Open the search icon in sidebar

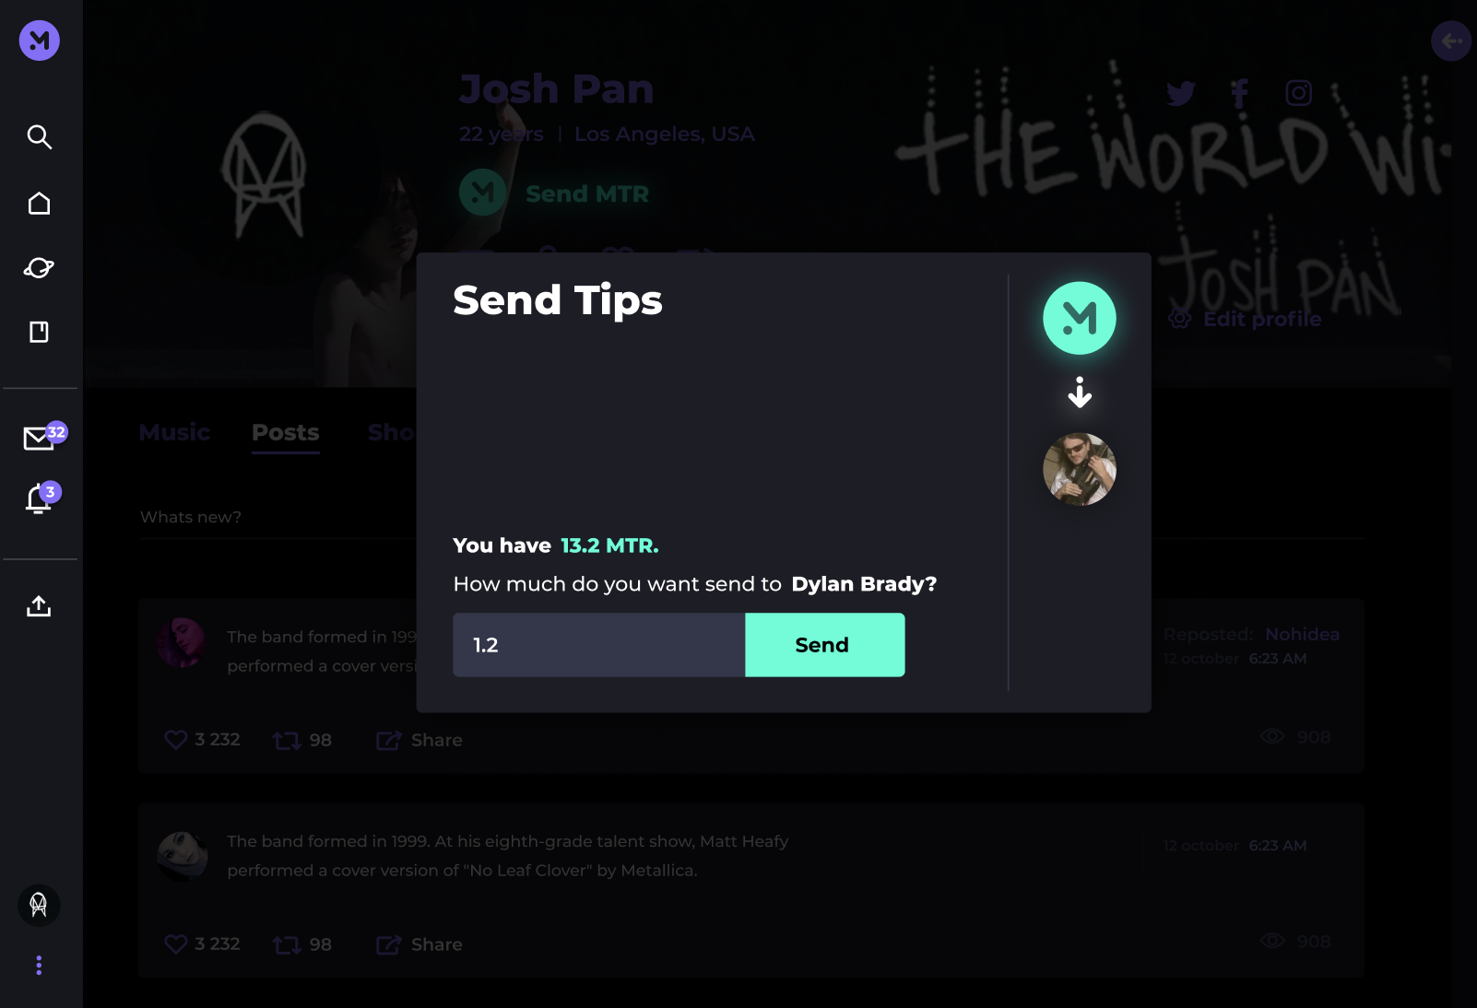39,136
